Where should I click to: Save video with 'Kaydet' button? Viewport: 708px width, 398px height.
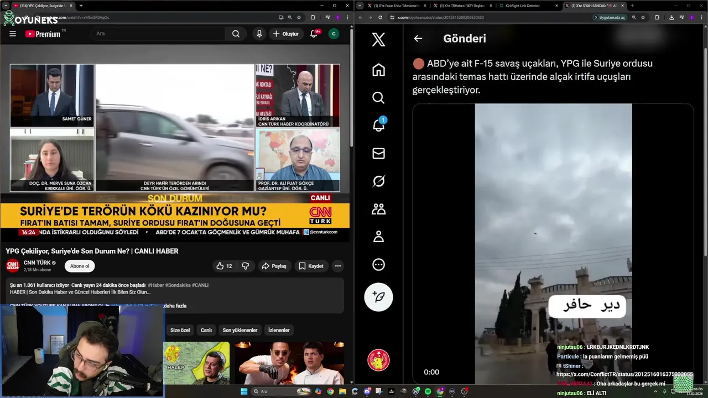click(311, 266)
